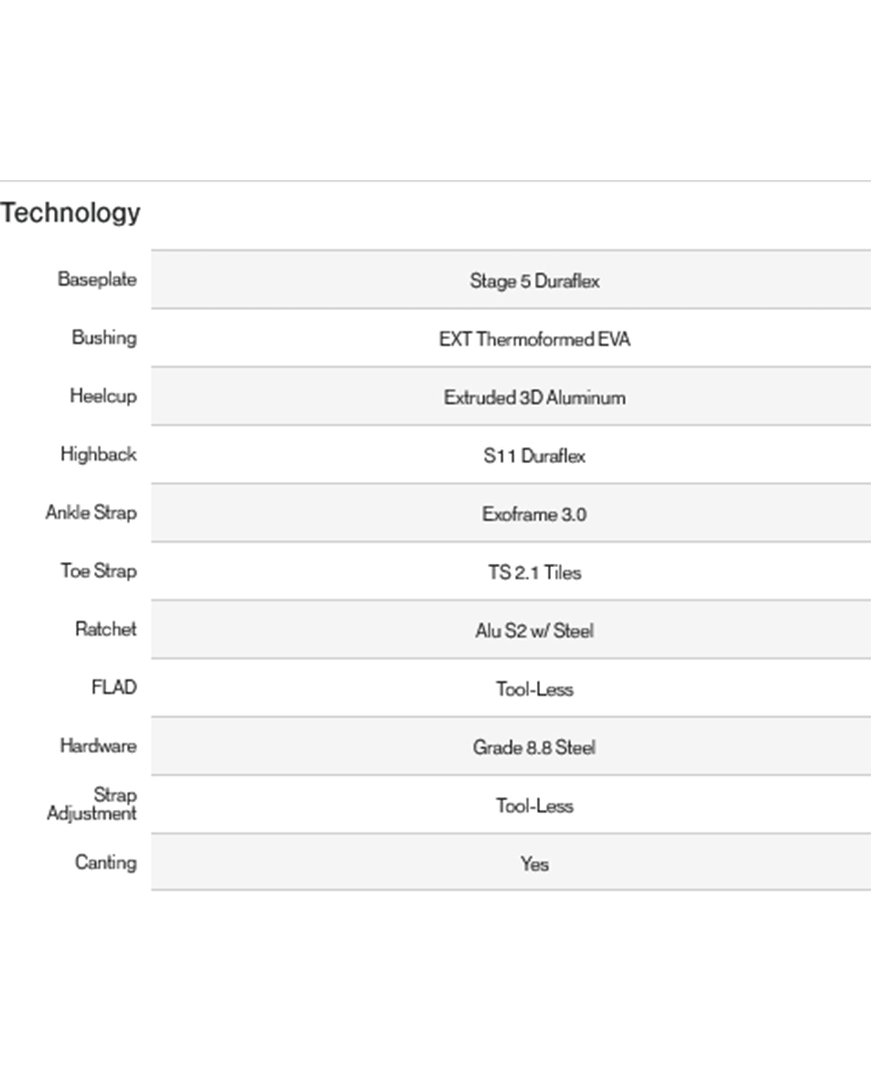Select the Ankle Strap row label
This screenshot has width=871, height=1089.
tap(91, 512)
